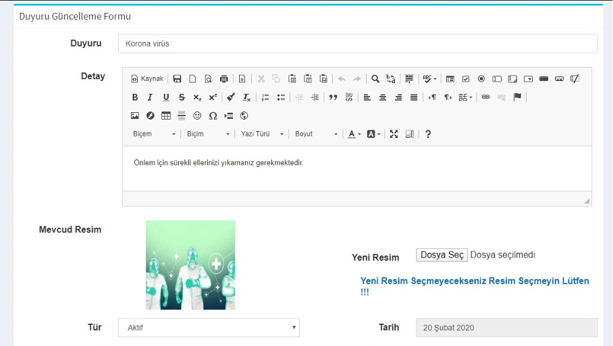Insert a hyperlink with Link icon

click(x=486, y=97)
